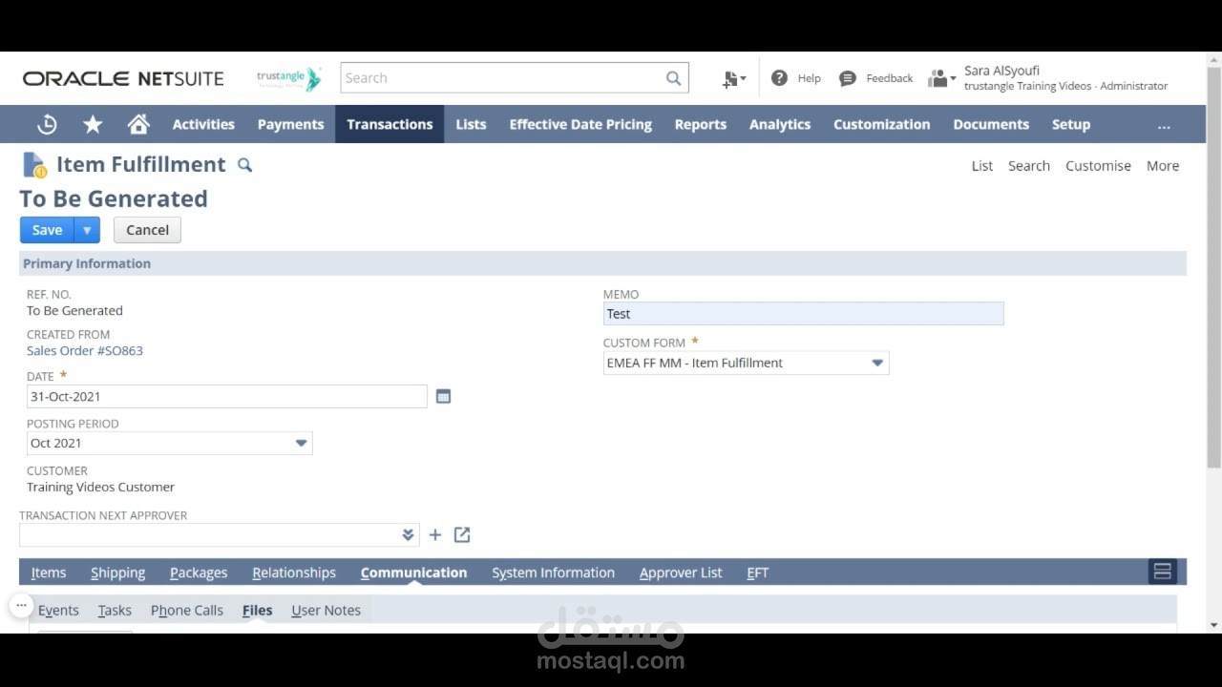The width and height of the screenshot is (1222, 687).
Task: Switch to the Approver List subtab
Action: (681, 572)
